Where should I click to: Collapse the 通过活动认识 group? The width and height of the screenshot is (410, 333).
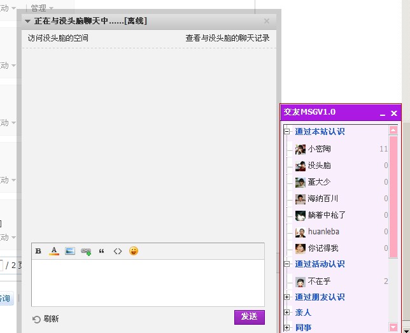[x=287, y=264]
